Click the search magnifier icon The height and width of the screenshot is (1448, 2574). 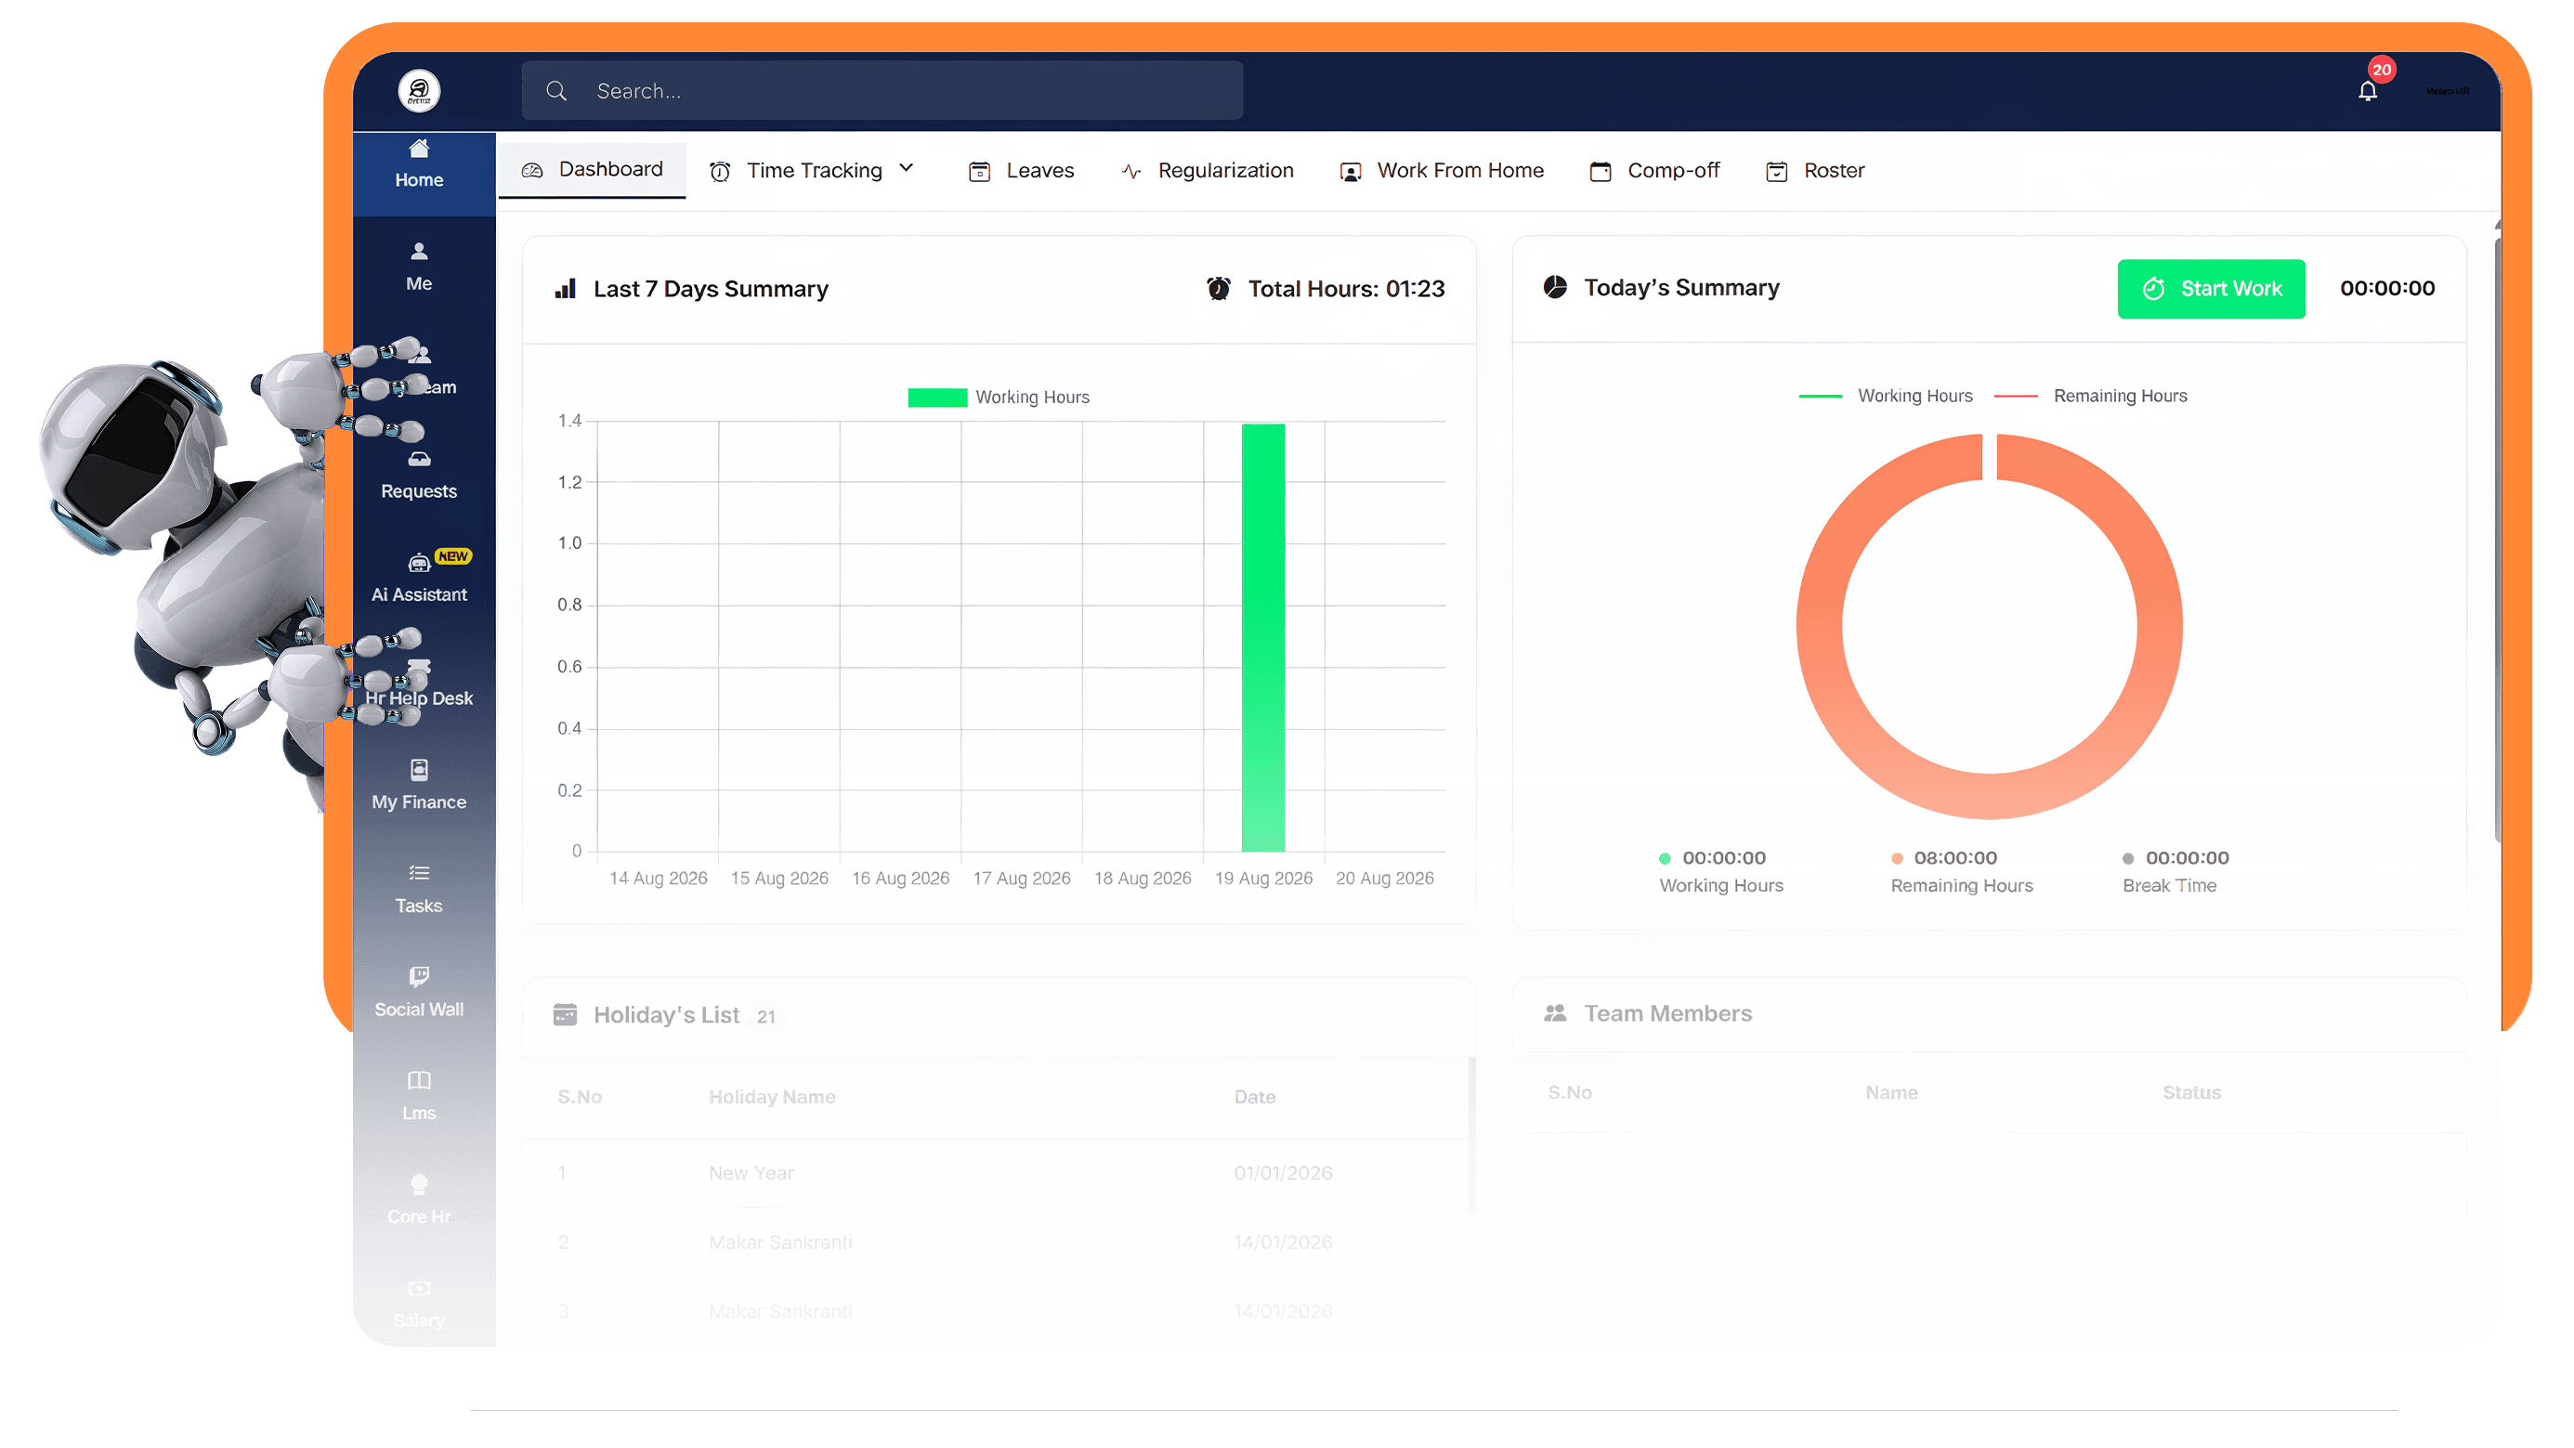[x=556, y=91]
